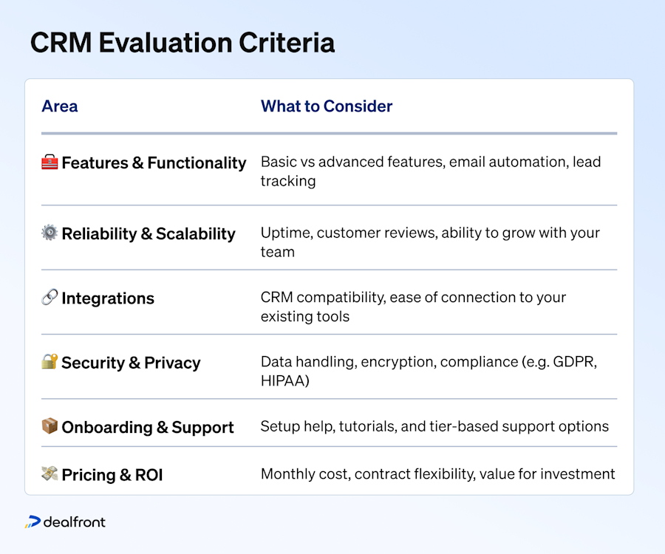Select the Area column header

click(60, 106)
